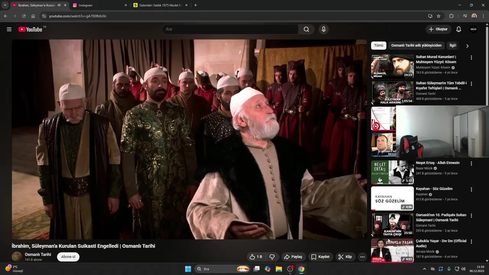Open options for Osmanlı'nın 10. Padişahı video
489x275 pixels.
click(471, 216)
